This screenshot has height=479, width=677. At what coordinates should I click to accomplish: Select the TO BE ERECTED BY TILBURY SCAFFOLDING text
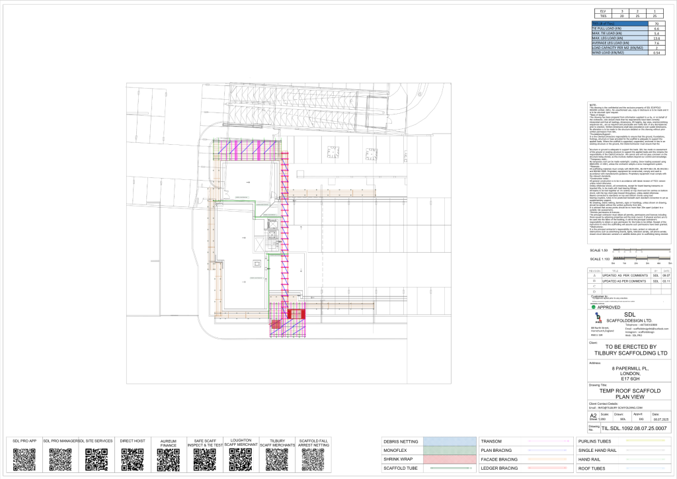point(630,350)
